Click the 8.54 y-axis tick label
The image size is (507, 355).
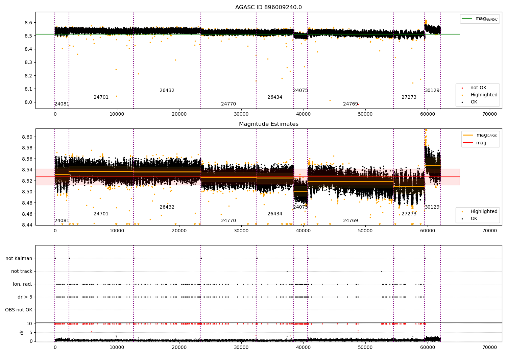27,170
